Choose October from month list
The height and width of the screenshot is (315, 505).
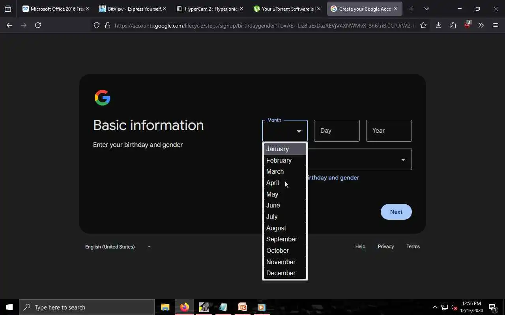click(x=284, y=250)
